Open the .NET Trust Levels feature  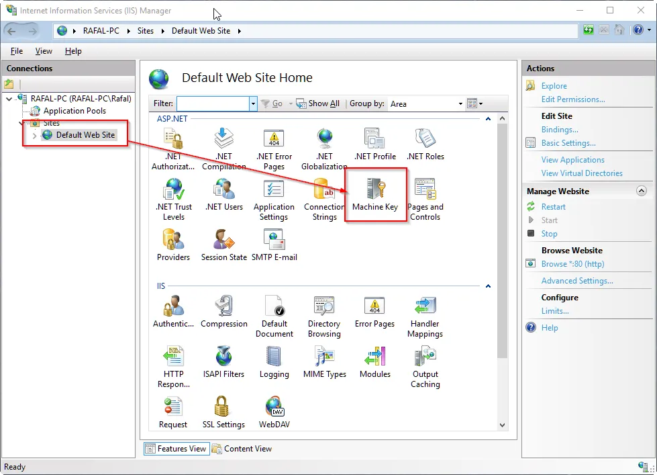(173, 200)
